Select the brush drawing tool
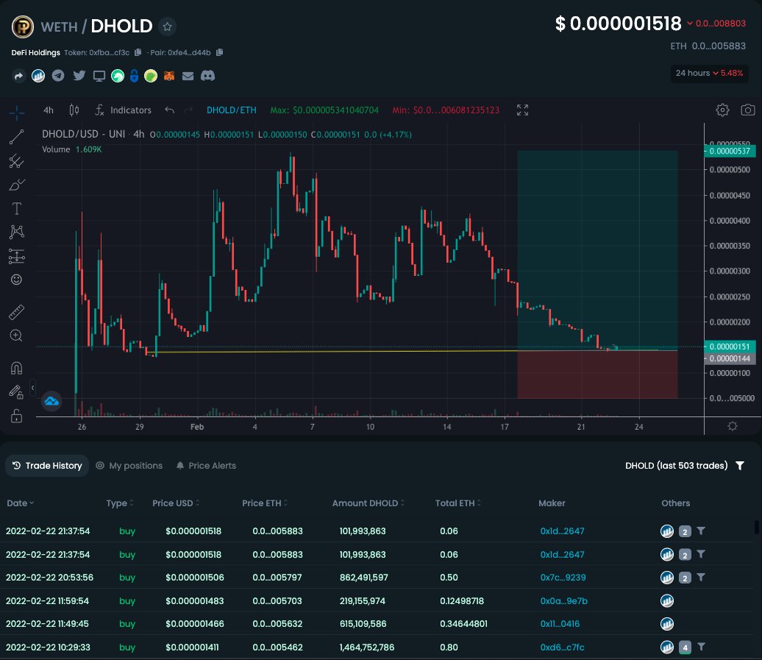Screen dimensions: 762x660 click(16, 185)
